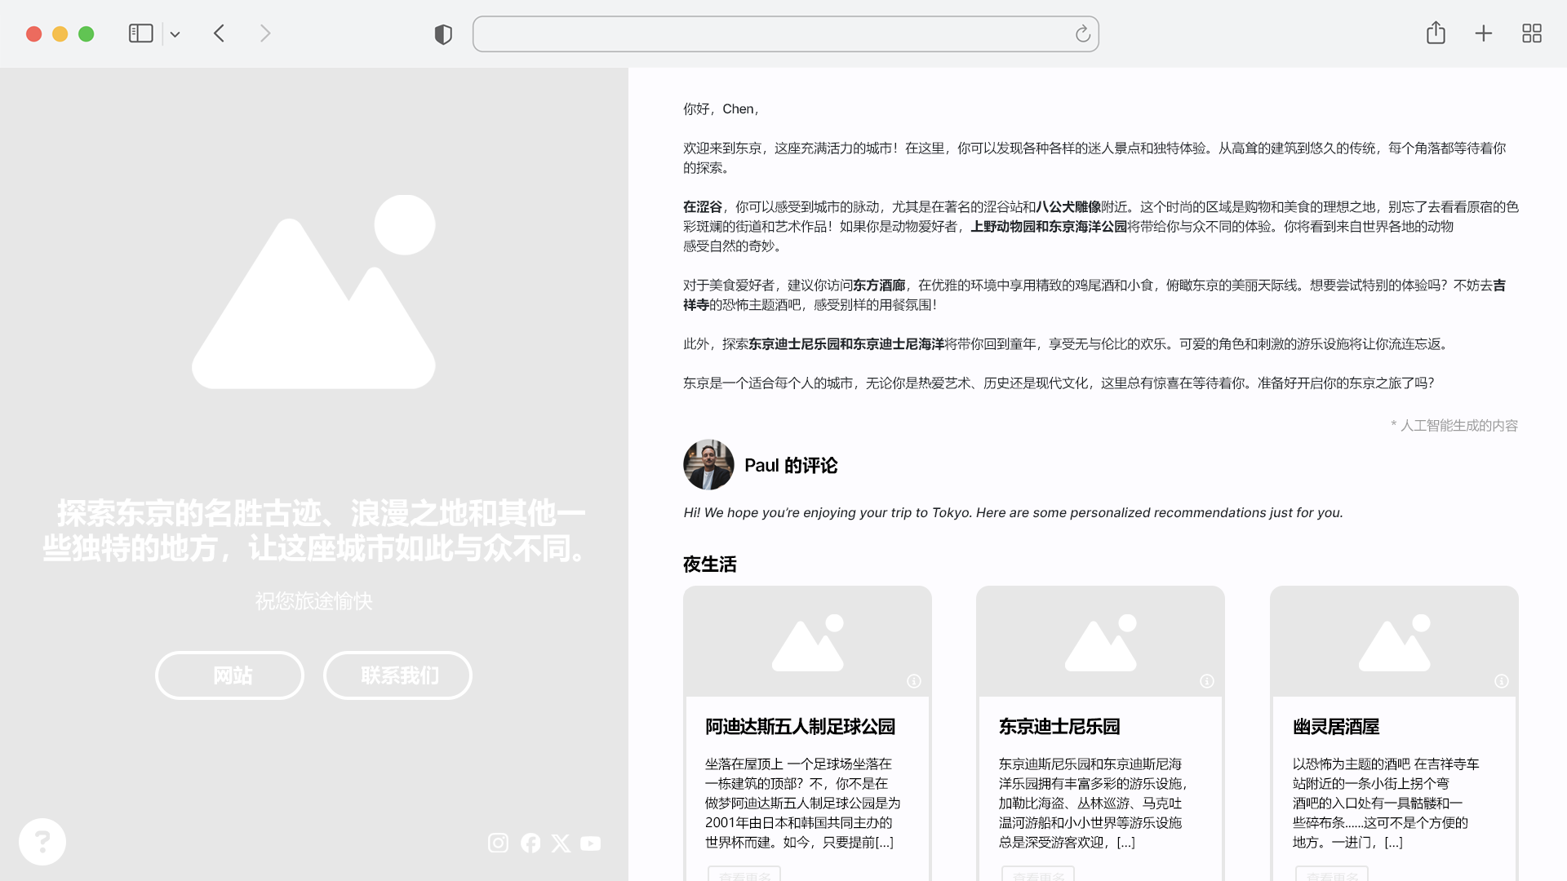Open the sidebar options dropdown chevron
Image resolution: width=1567 pixels, height=881 pixels.
[x=175, y=34]
